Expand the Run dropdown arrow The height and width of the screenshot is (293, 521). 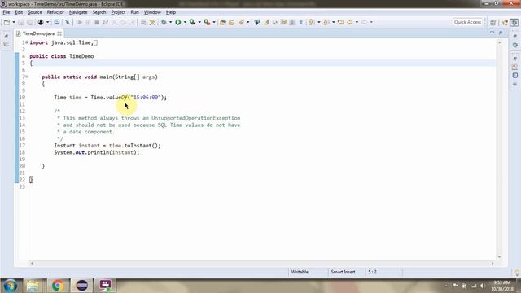(185, 22)
